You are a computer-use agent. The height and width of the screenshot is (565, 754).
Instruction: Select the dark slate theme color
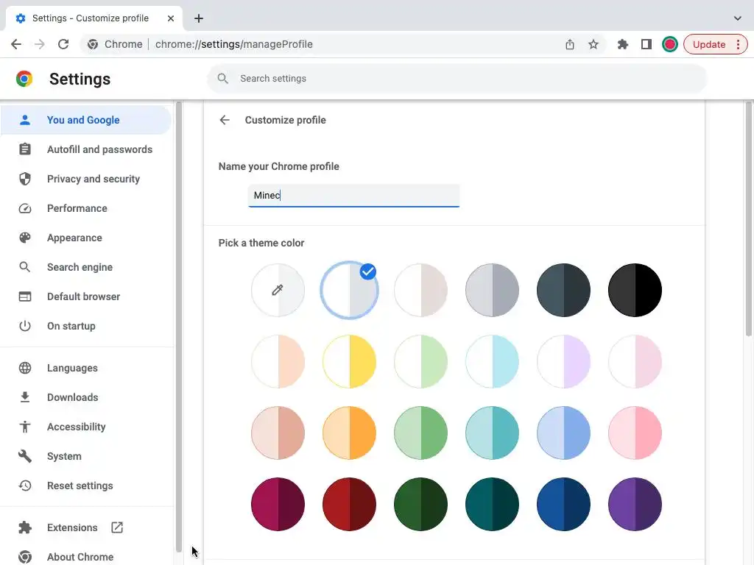563,290
